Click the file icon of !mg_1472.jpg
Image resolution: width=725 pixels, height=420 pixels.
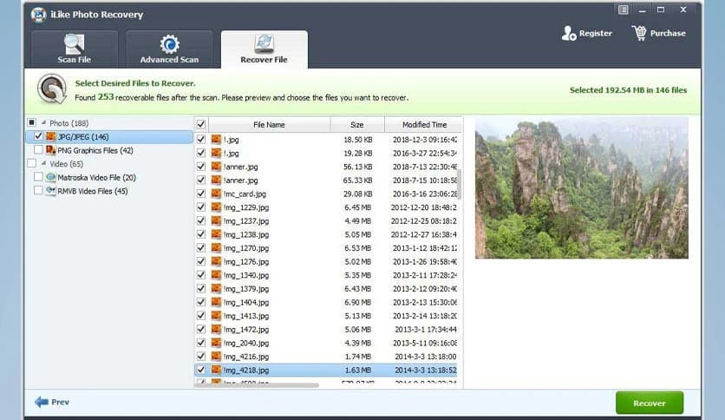tap(216, 330)
